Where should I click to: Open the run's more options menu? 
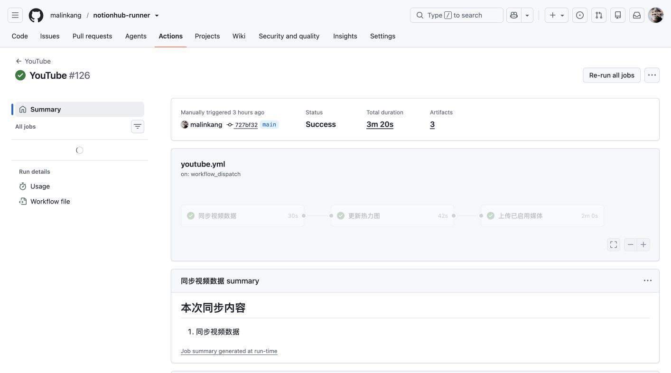point(652,75)
